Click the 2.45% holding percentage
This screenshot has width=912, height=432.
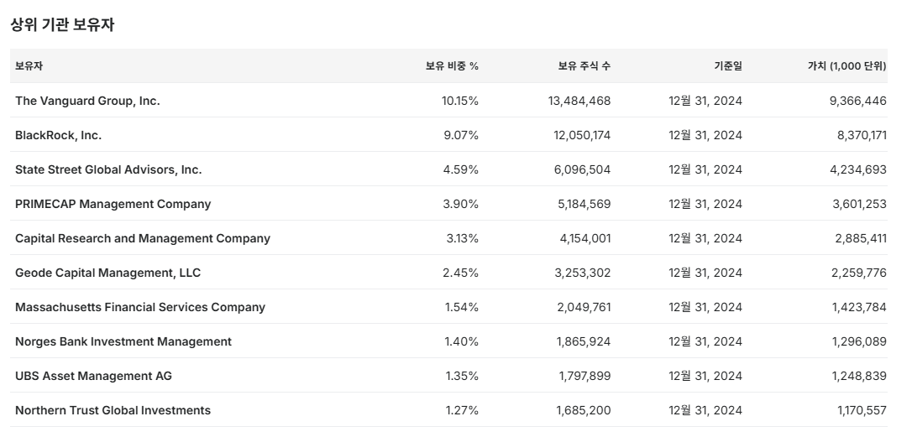461,273
